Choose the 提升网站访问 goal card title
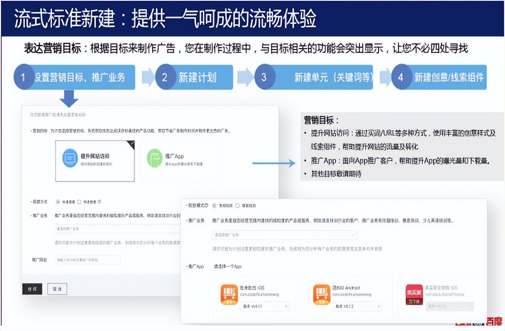Screen dimensions: 505x331 click(95, 156)
